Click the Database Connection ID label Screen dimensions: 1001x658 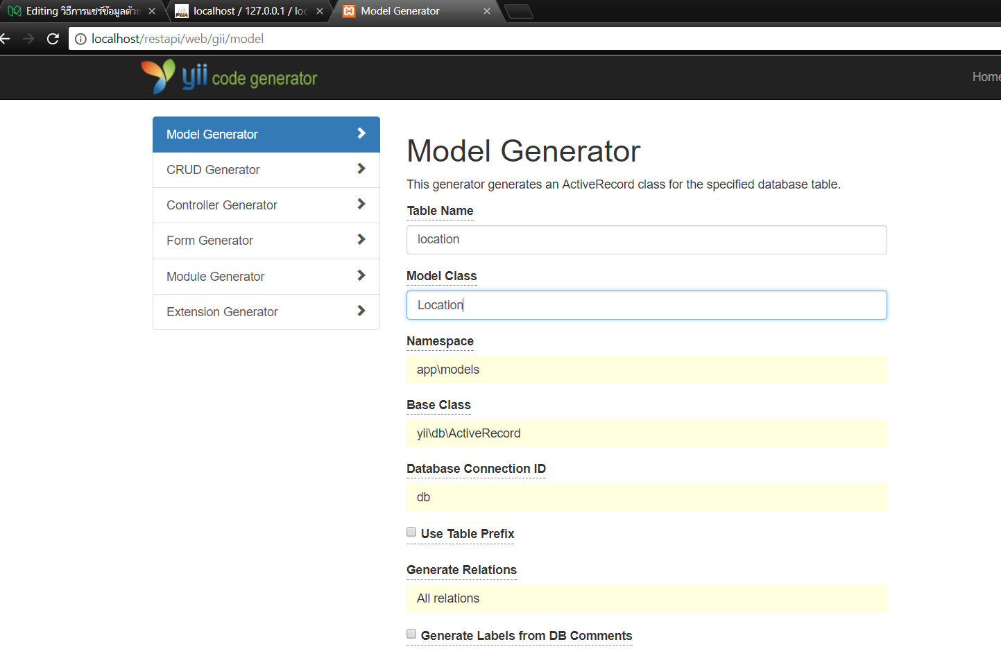476,469
